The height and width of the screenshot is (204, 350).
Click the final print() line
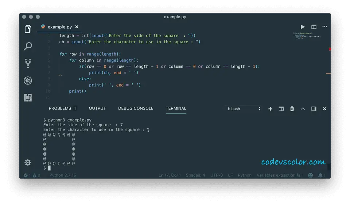[x=77, y=91]
